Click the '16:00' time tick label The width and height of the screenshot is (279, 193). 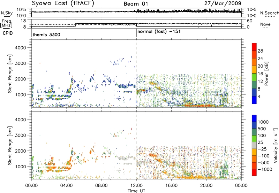(x=171, y=185)
